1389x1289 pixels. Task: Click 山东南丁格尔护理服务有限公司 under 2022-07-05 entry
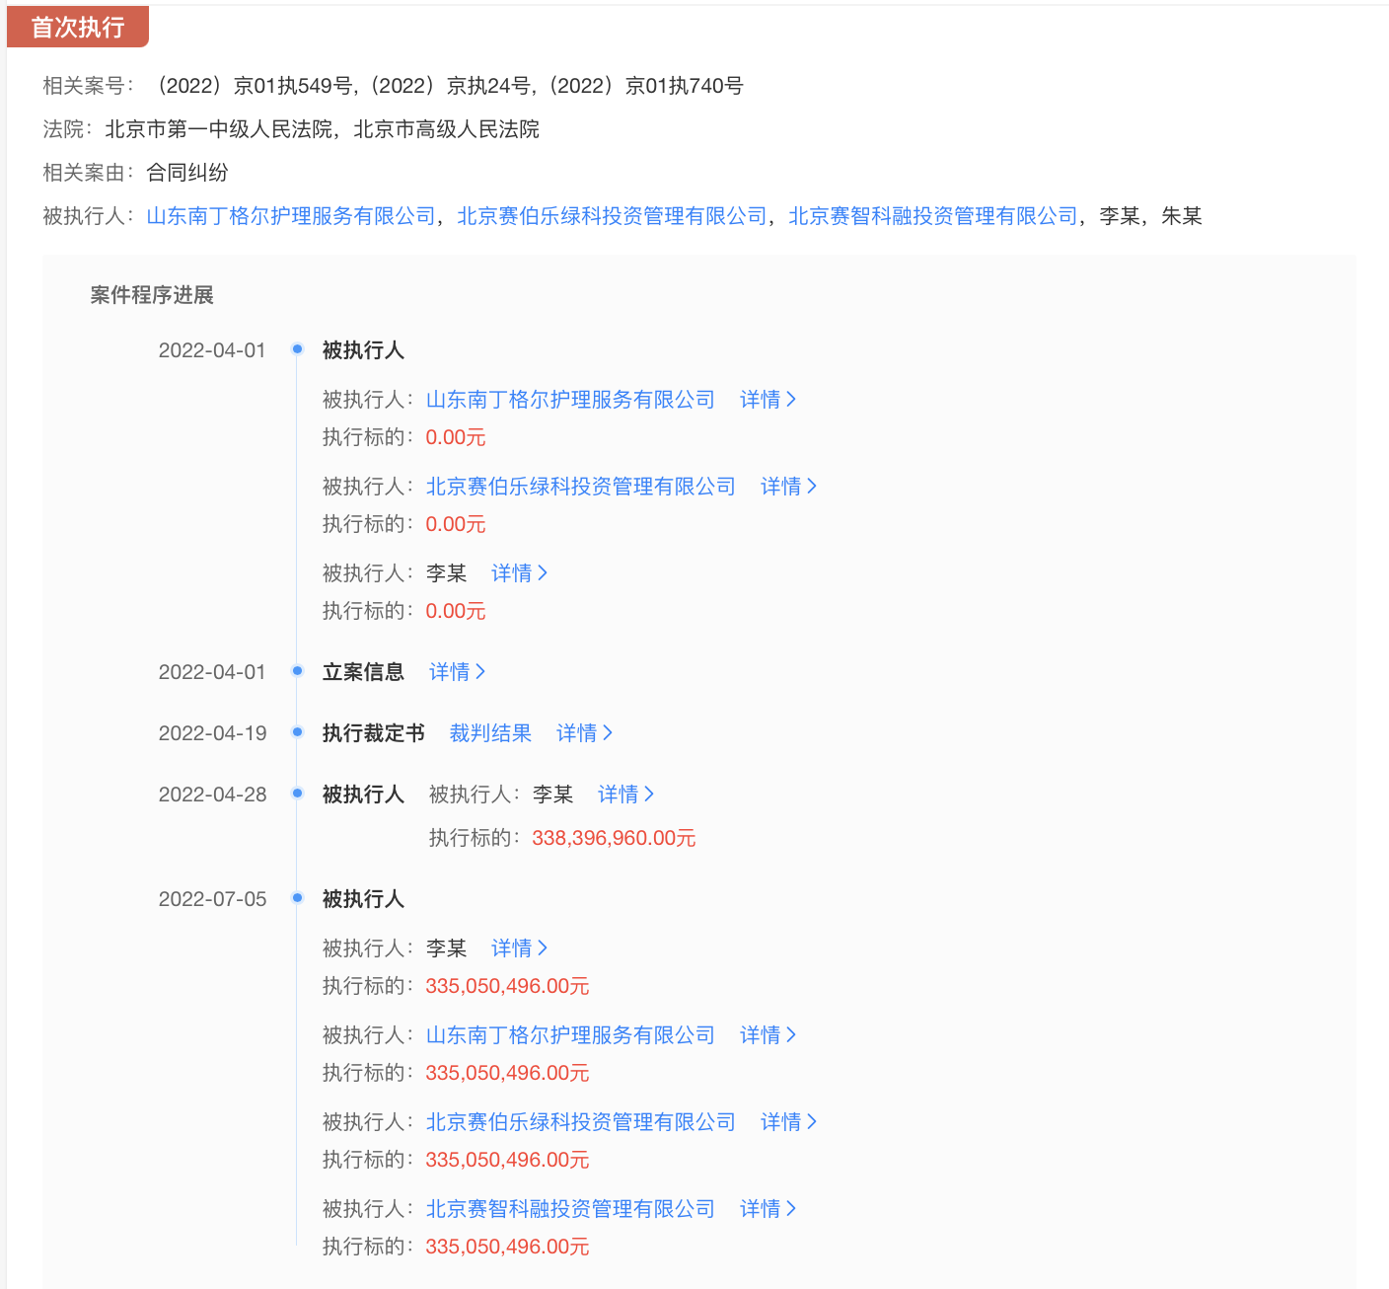tap(570, 1035)
